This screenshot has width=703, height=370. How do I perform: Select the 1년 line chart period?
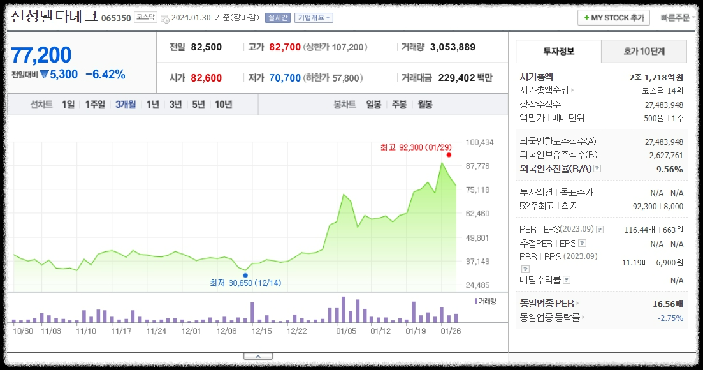pyautogui.click(x=153, y=105)
